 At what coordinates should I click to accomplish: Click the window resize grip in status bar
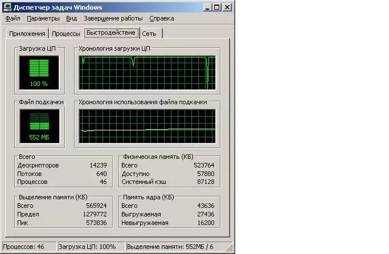coord(230,248)
